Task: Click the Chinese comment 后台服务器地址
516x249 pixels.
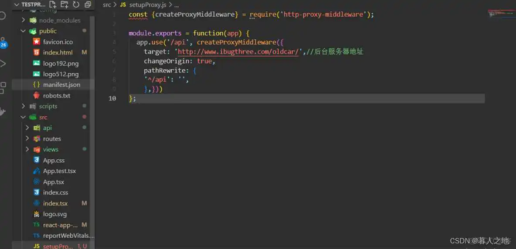Action: [339, 52]
